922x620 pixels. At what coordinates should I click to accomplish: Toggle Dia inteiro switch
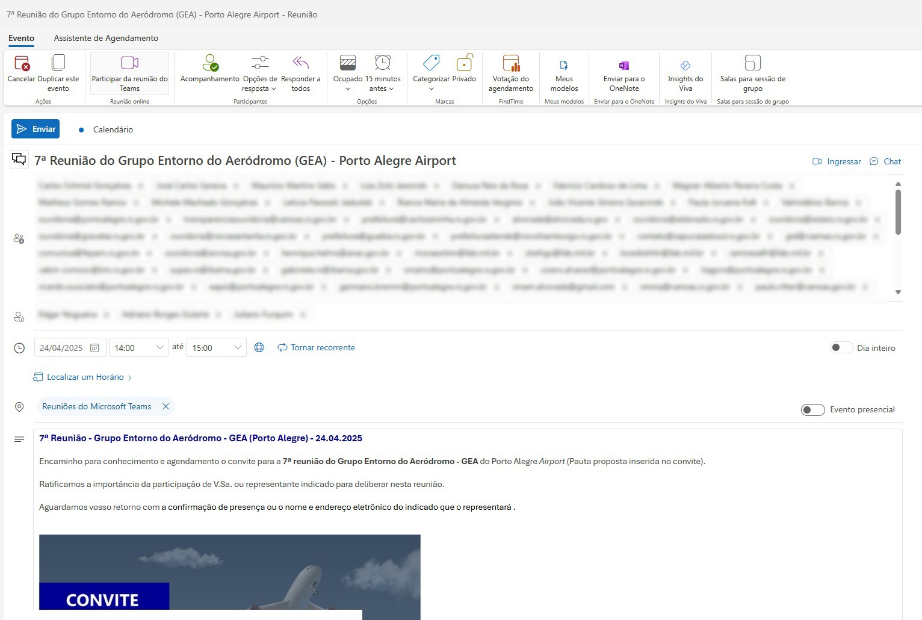click(841, 347)
